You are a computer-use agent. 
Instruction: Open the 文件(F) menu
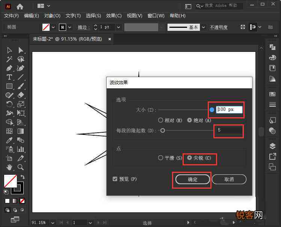coord(11,16)
